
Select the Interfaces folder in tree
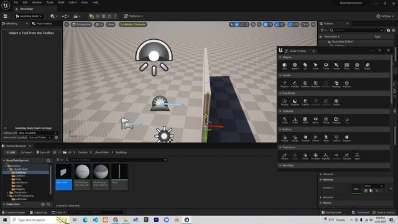21,182
